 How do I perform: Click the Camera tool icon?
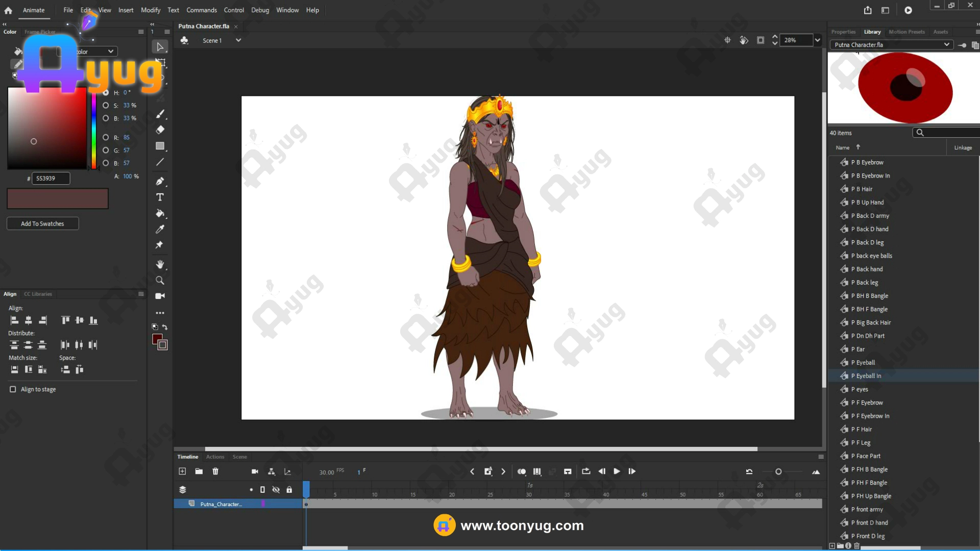160,296
